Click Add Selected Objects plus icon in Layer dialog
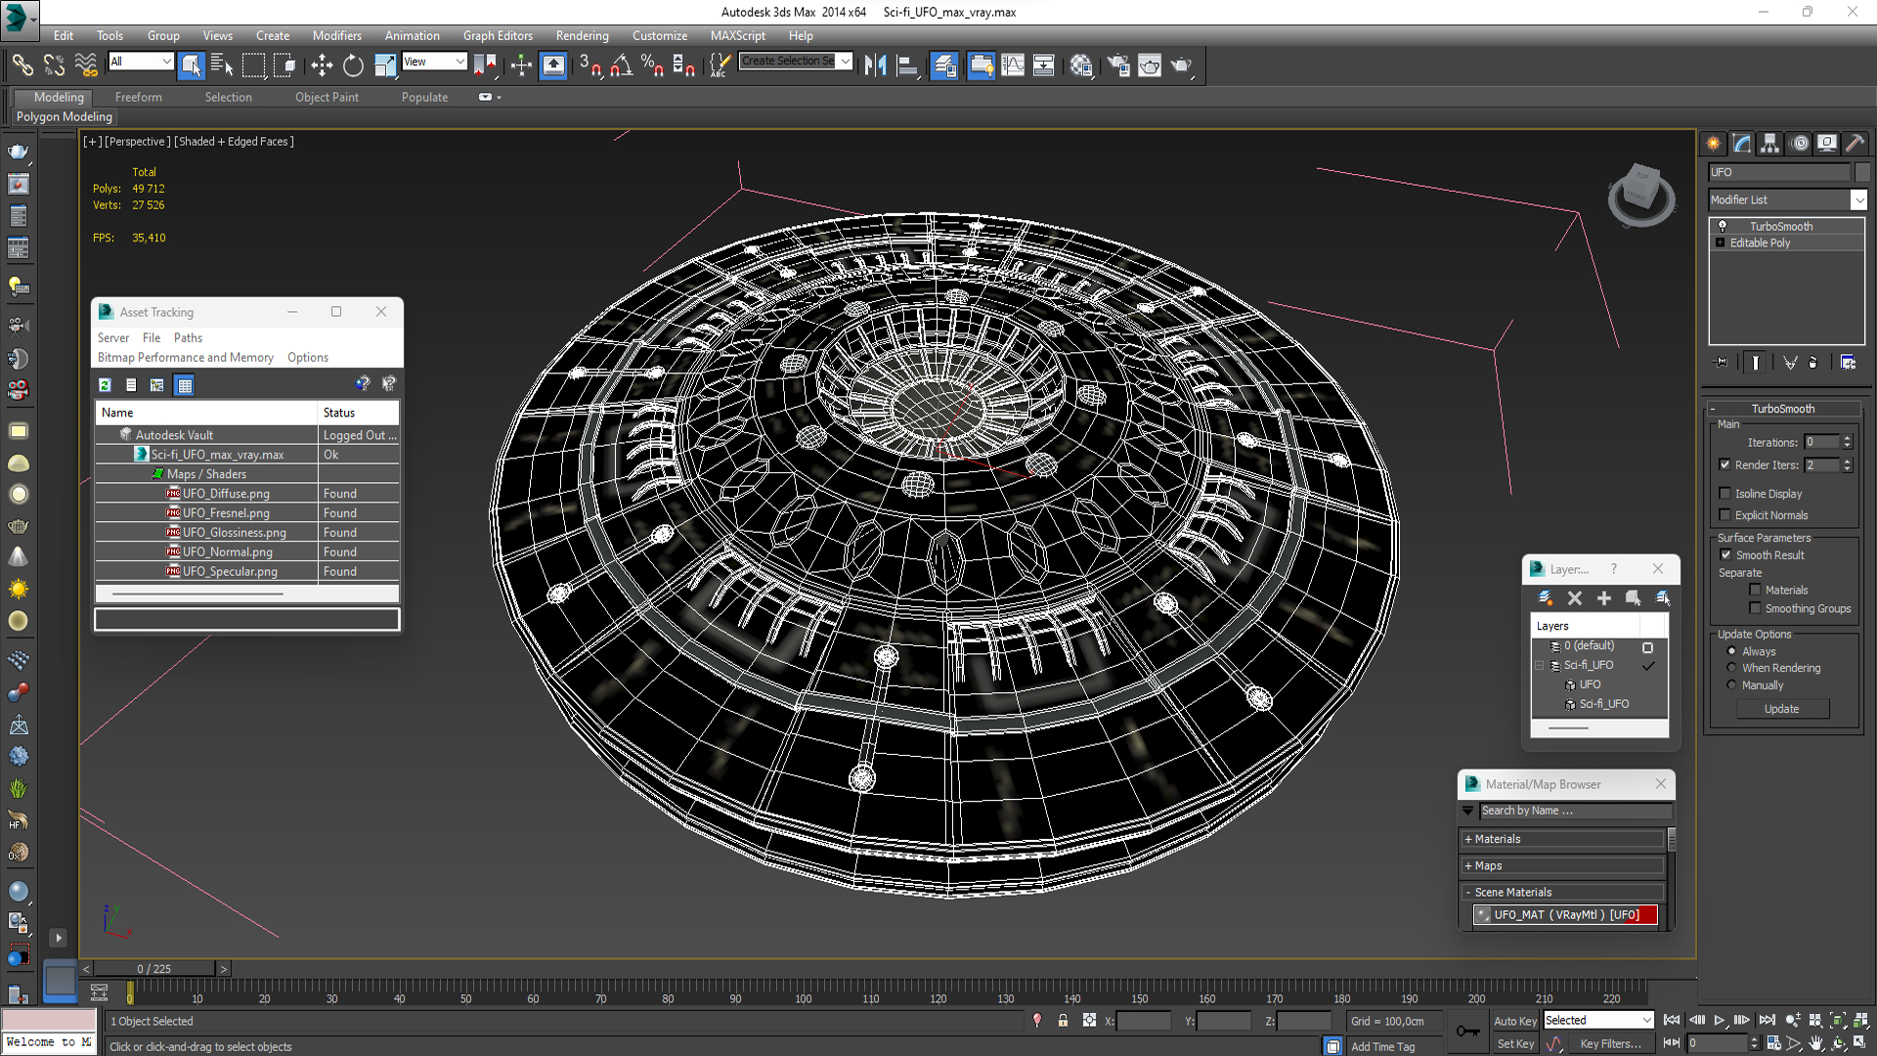This screenshot has height=1056, width=1877. (1604, 597)
